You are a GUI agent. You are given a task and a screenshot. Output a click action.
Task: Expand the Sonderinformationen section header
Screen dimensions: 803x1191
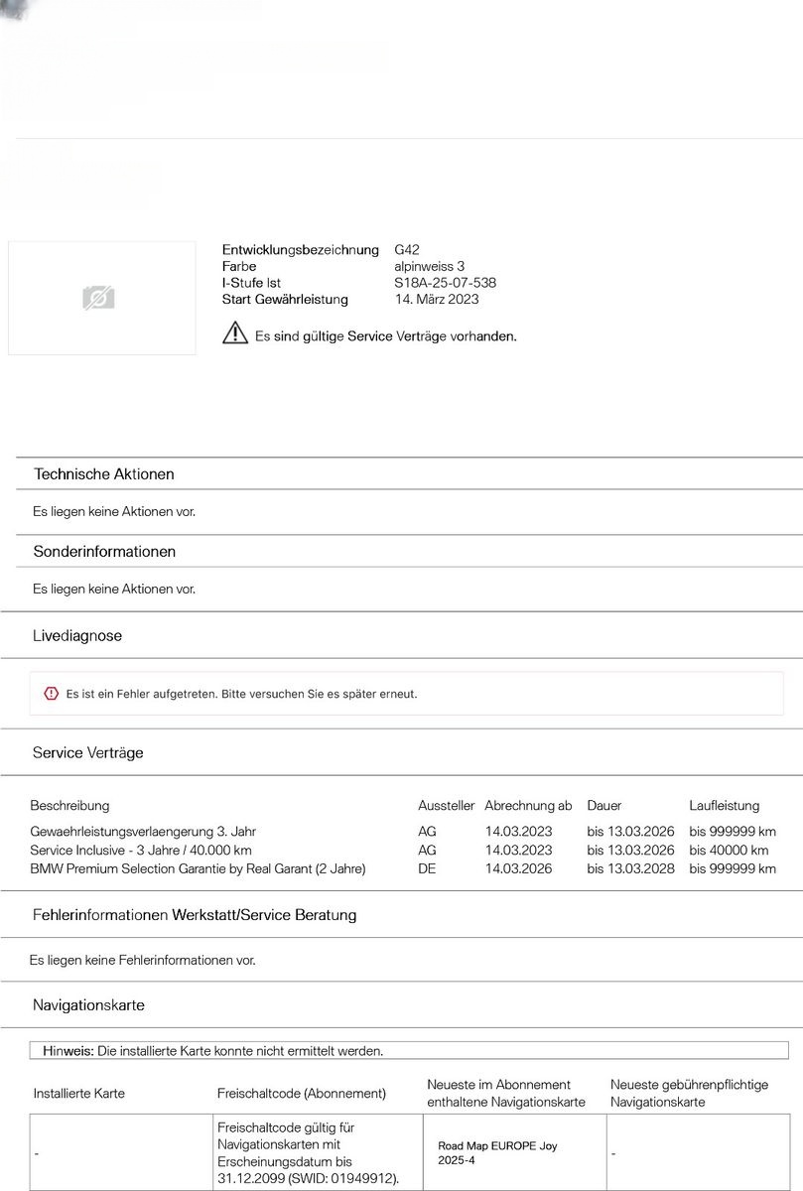104,551
